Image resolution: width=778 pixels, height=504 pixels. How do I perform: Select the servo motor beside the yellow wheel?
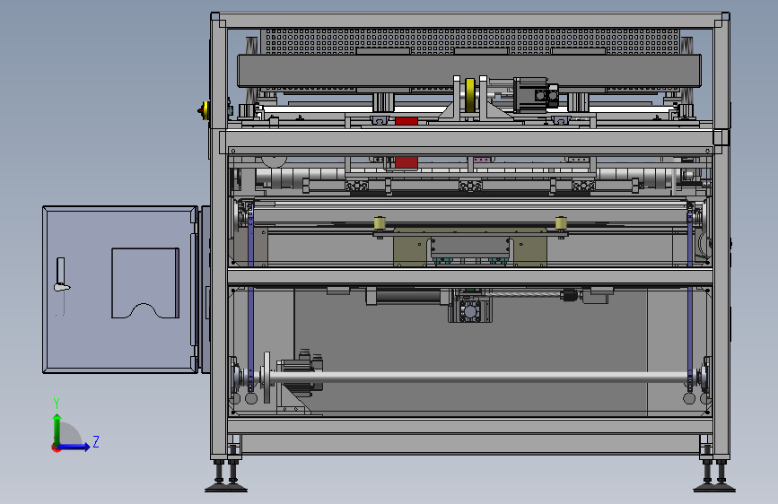[x=536, y=94]
